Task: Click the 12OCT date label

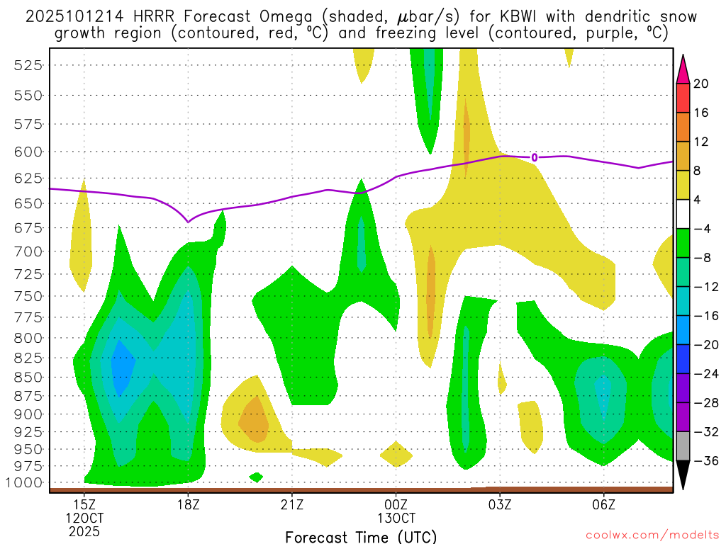Action: tap(84, 518)
